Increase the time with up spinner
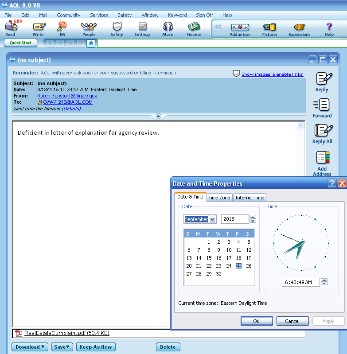347x354 pixels. tap(324, 280)
